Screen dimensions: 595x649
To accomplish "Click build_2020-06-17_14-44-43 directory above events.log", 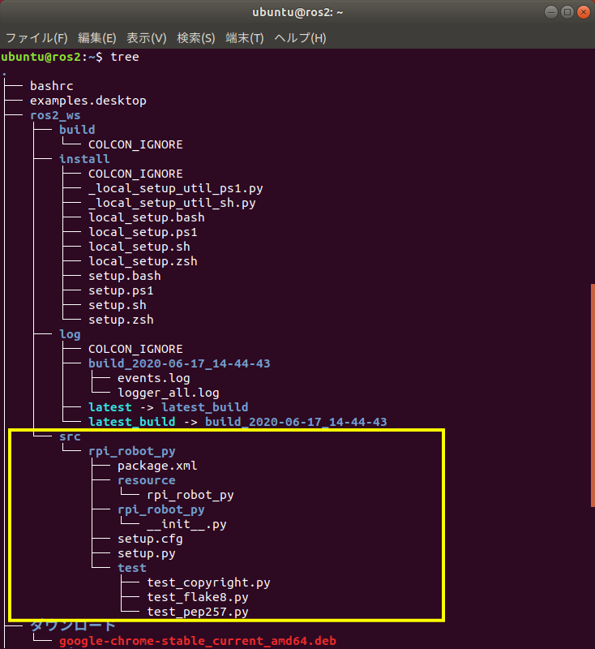I will coord(179,363).
